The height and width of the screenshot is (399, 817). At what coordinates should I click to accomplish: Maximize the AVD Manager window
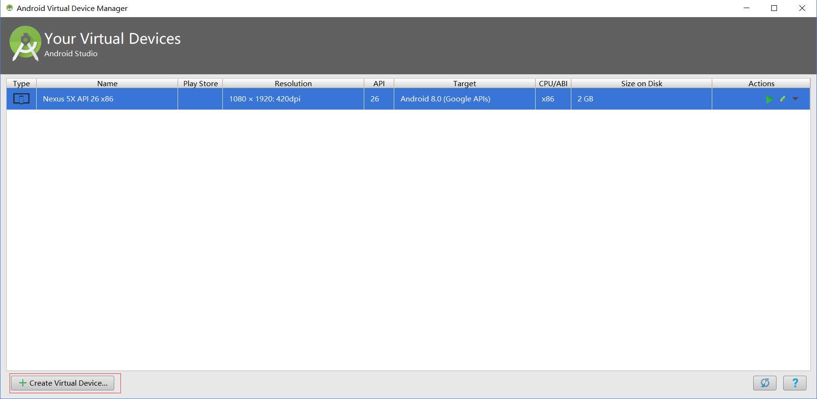point(774,8)
